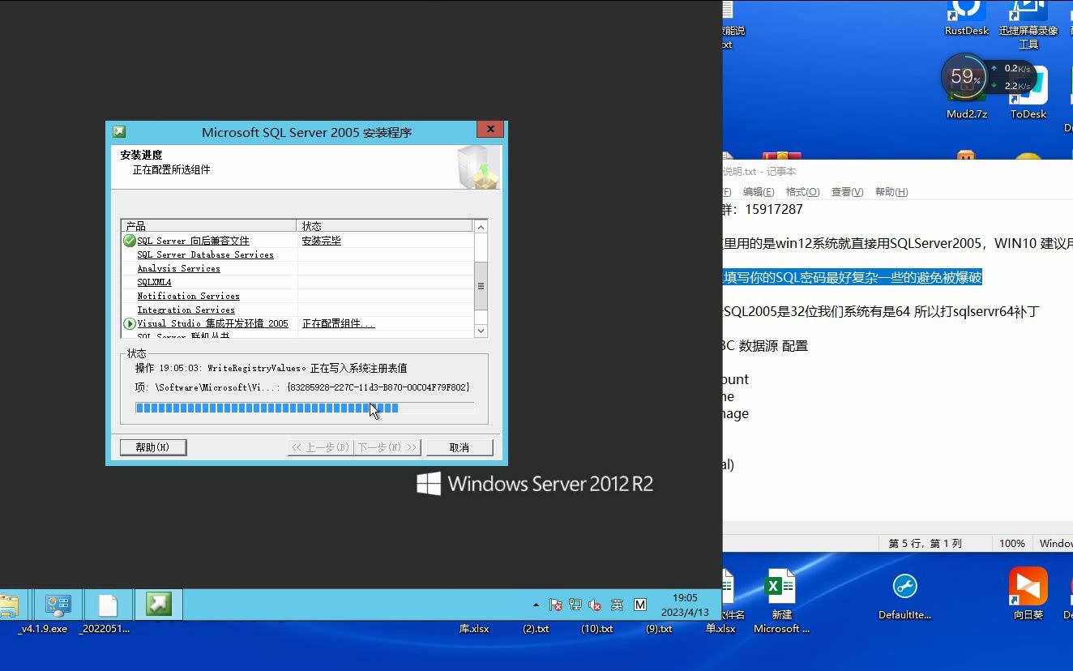Click the network tray icon in remote taskbar
Screen dimensions: 1073x671
tap(575, 605)
